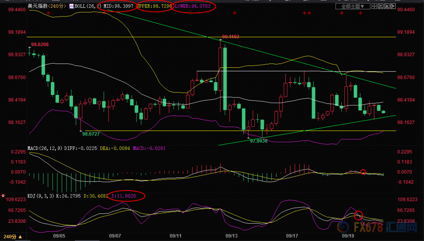Select the tall red candle below 99.1102
The height and width of the screenshot is (241, 424).
click(220, 69)
